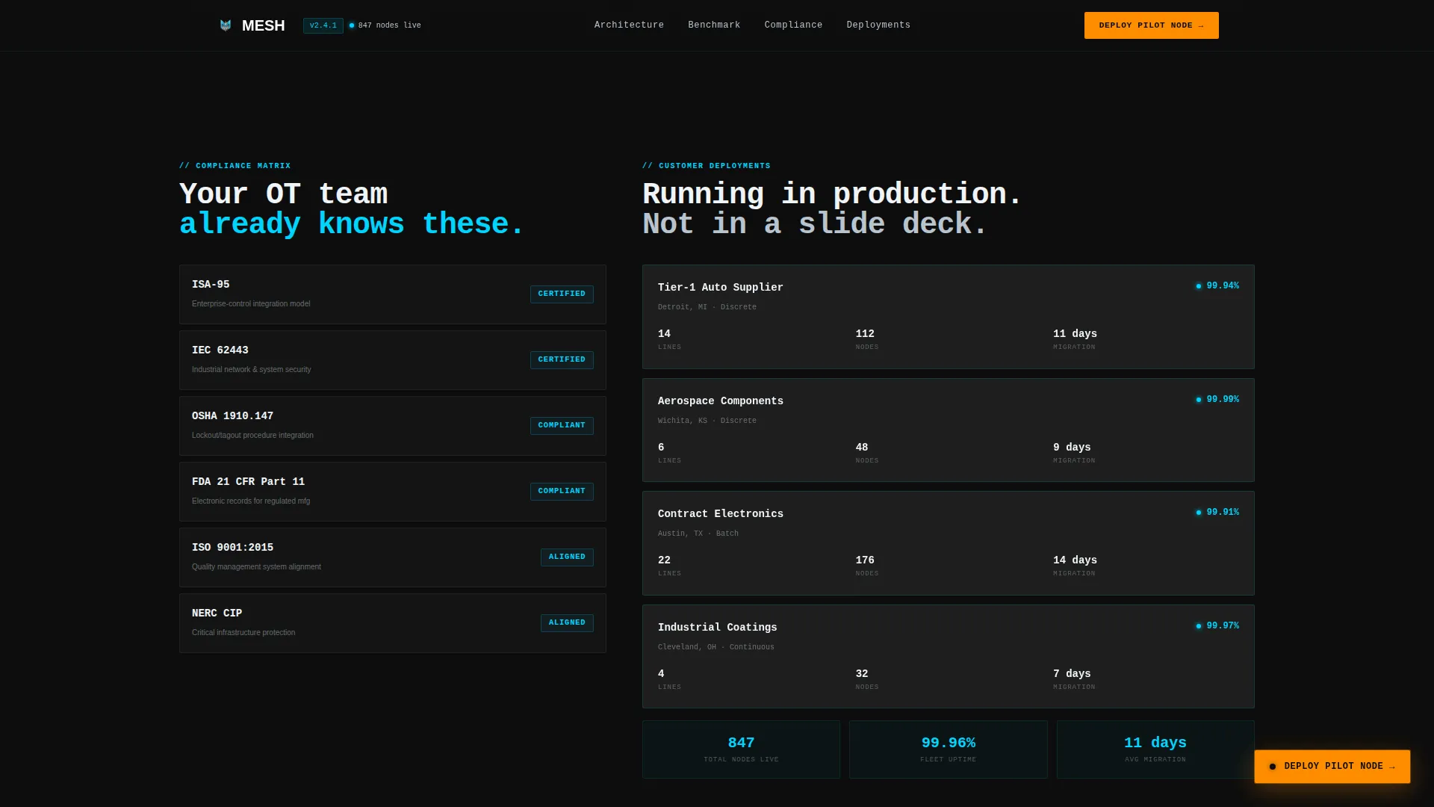Viewport: 1434px width, 807px height.
Task: Click the Detroit, MI · Discrete location text
Action: (x=707, y=307)
